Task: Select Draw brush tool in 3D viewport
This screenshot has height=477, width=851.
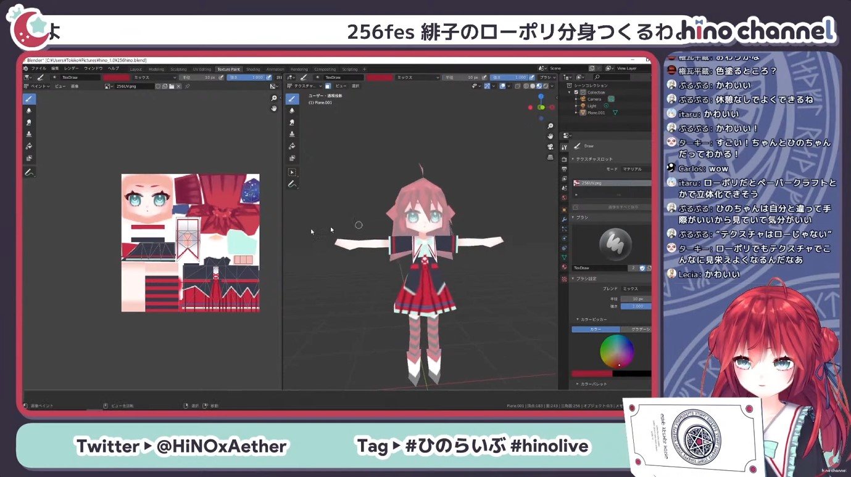Action: coord(292,99)
